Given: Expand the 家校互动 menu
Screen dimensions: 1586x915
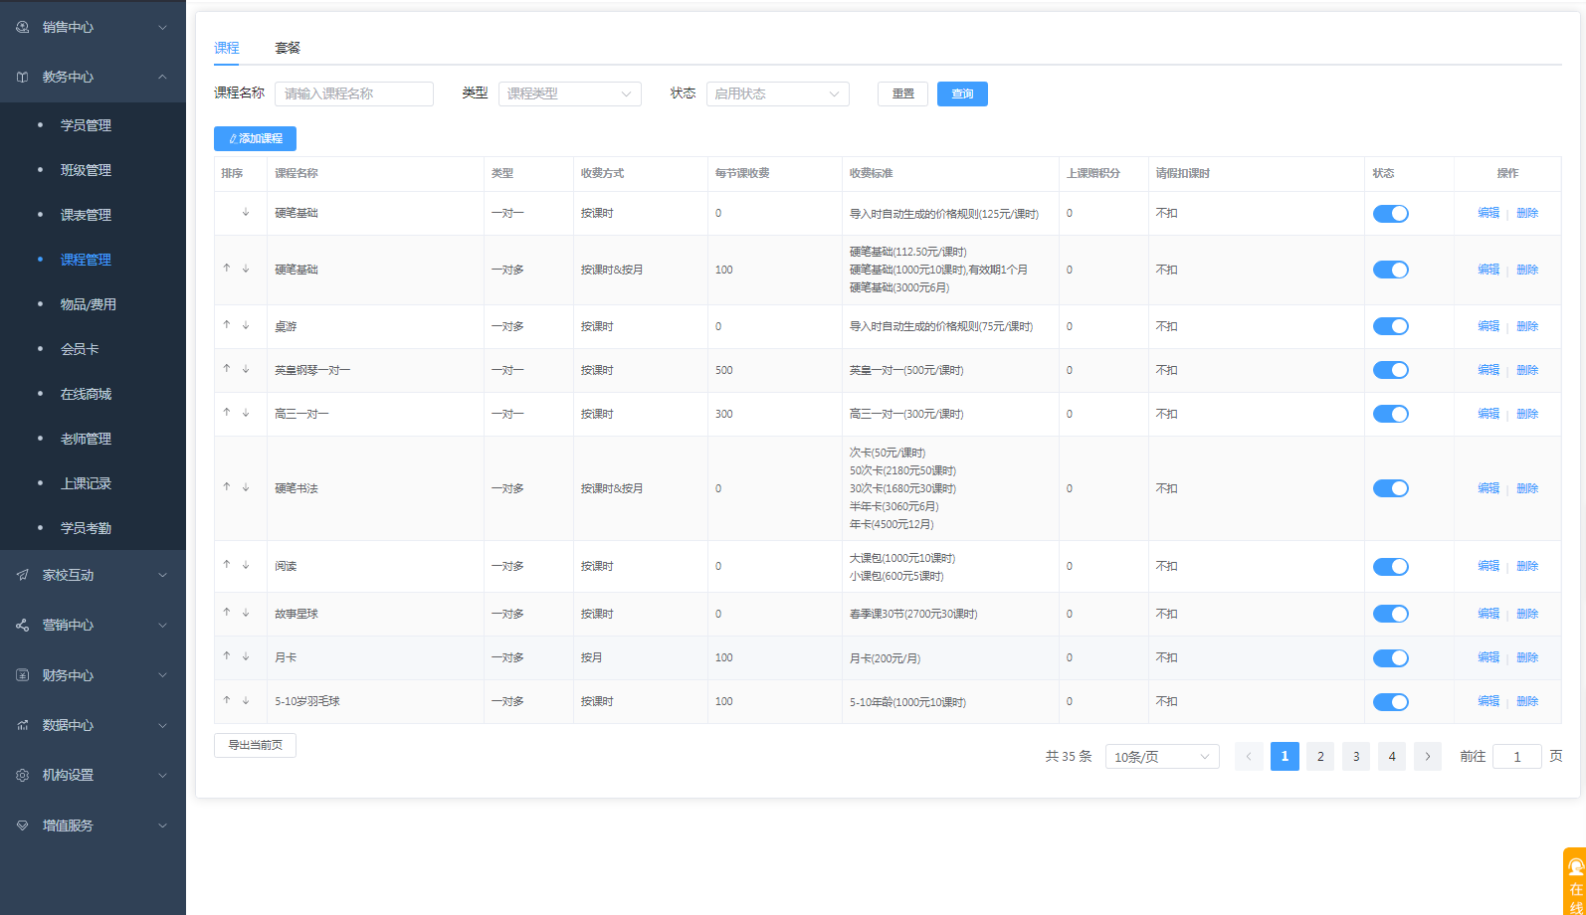Looking at the screenshot, I should coord(163,575).
